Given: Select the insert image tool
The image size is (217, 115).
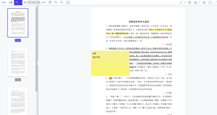Looking at the screenshot, I should [x=195, y=2].
